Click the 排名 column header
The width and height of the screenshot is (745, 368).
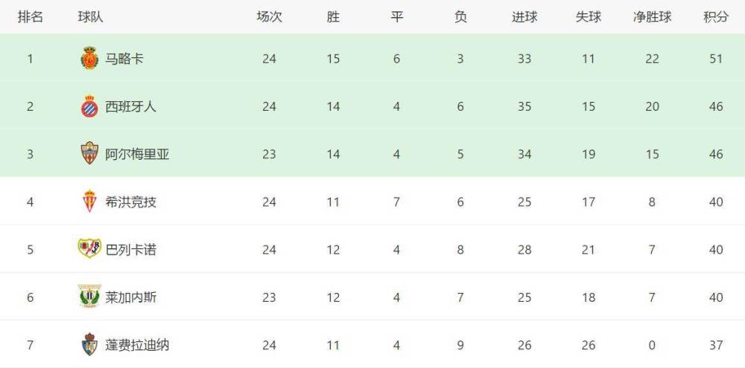tap(31, 17)
